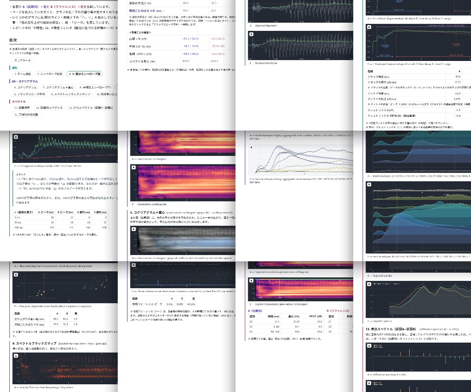Select the 5. コクリアグラム＋重心 section heading
The width and height of the screenshot is (471, 392).
[148, 213]
